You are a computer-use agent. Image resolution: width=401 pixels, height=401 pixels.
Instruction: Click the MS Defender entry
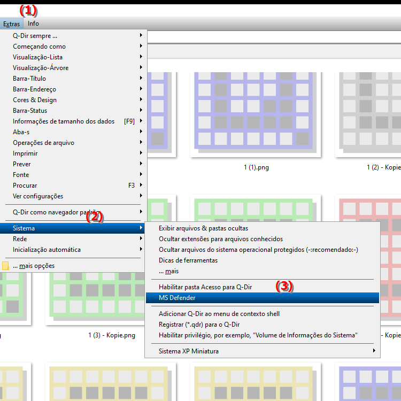263,298
